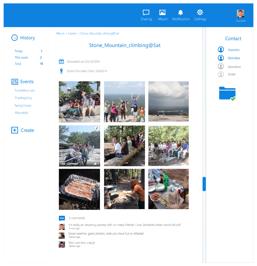Toggle the Sister contact selection
The width and height of the screenshot is (257, 266).
click(221, 74)
